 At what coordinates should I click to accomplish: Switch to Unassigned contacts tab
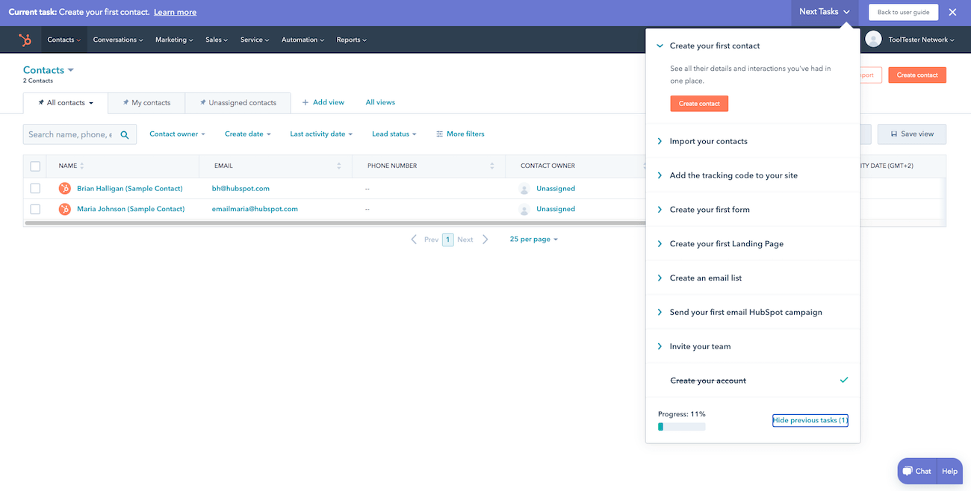(x=238, y=103)
